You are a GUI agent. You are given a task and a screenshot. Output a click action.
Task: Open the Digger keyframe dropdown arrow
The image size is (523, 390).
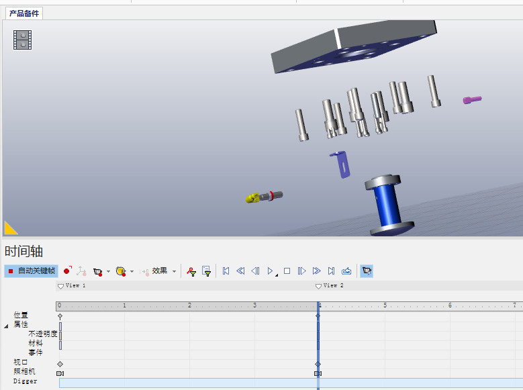pyautogui.click(x=132, y=272)
